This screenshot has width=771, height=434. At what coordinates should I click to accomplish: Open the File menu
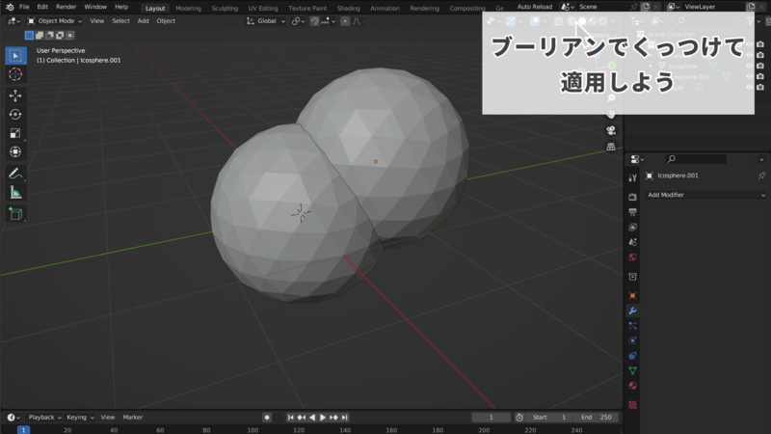coord(24,7)
